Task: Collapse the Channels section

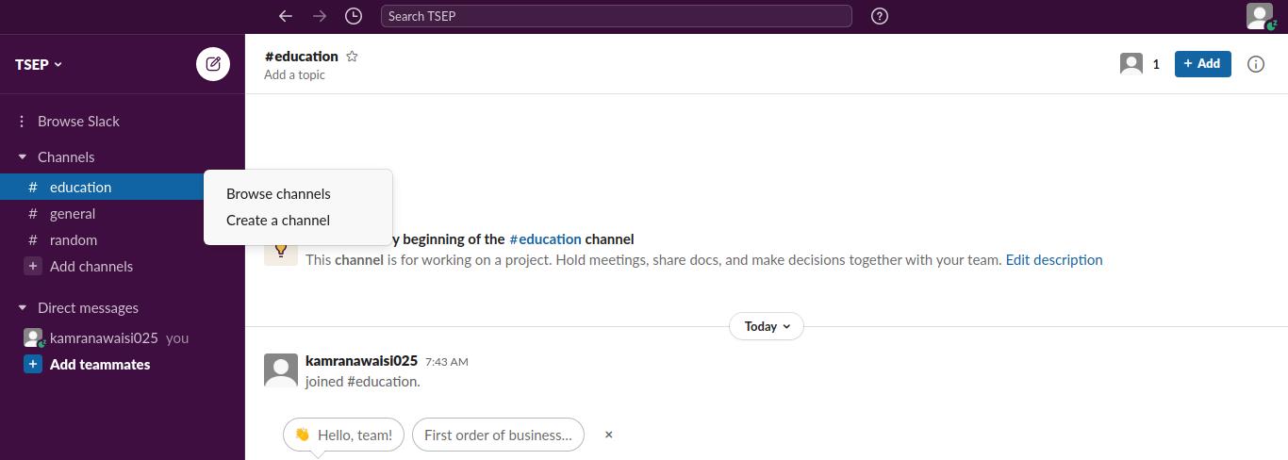Action: [23, 157]
